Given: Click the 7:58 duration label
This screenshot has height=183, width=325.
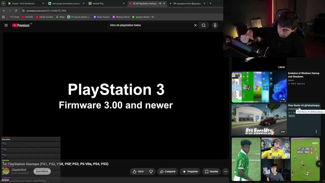Looking at the screenshot, I should click(x=283, y=100).
